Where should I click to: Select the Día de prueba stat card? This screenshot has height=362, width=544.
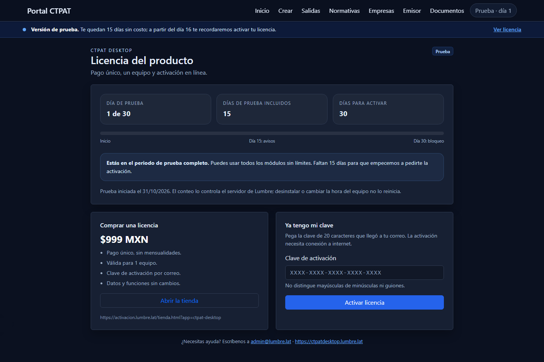[156, 109]
